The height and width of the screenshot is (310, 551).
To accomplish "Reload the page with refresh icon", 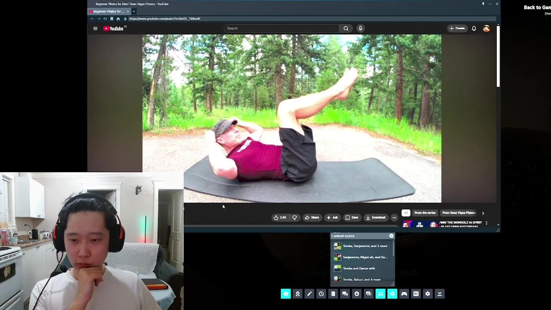I will point(105,19).
